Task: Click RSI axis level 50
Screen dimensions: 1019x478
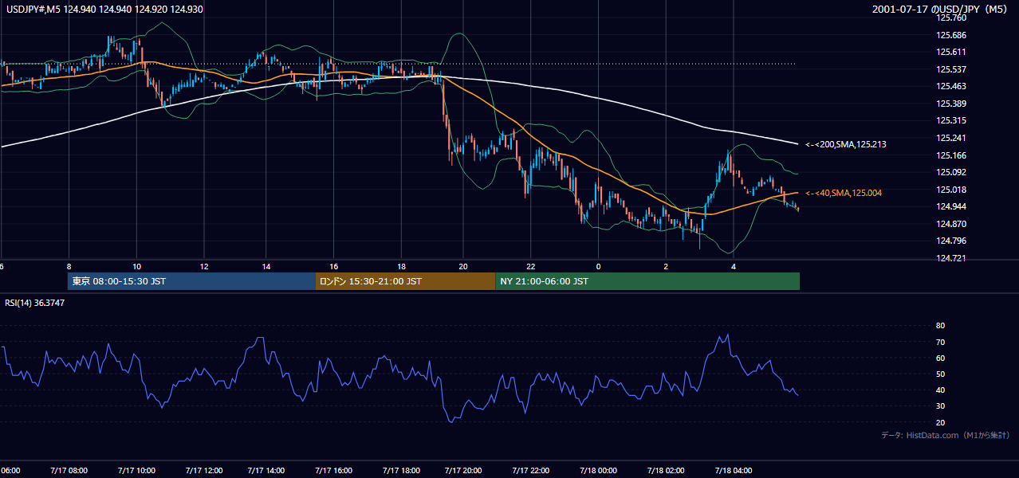Action: coord(940,374)
